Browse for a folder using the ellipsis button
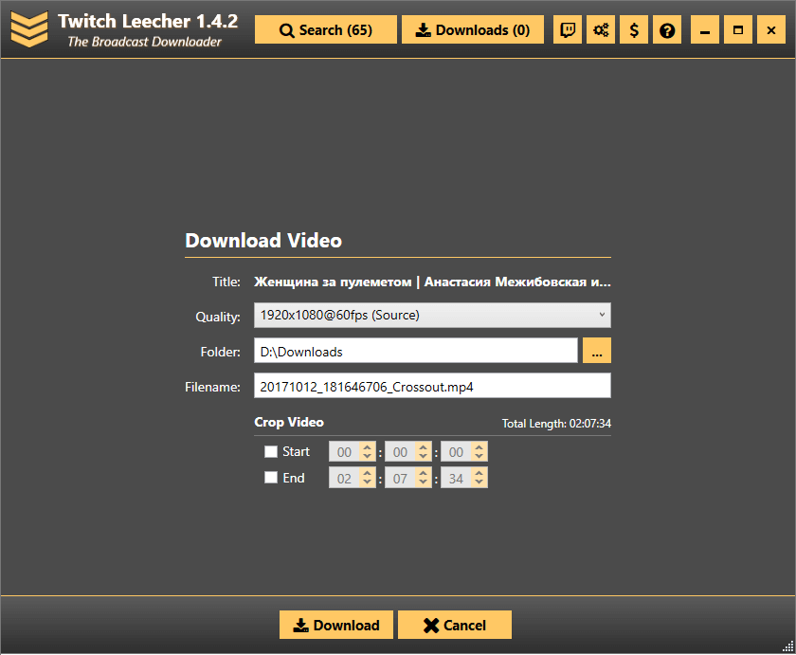 click(x=597, y=350)
